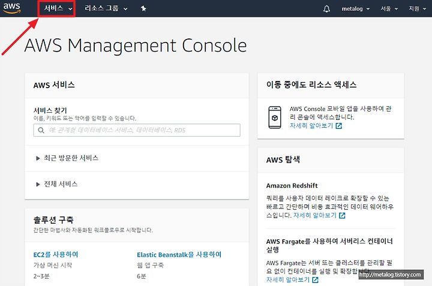Viewport: 432px width, 286px height.
Task: Open the 서비스 services menu
Action: 58,8
